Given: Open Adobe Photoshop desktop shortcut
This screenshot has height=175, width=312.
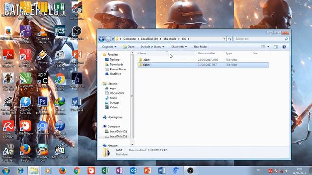Looking at the screenshot, I should [x=42, y=105].
